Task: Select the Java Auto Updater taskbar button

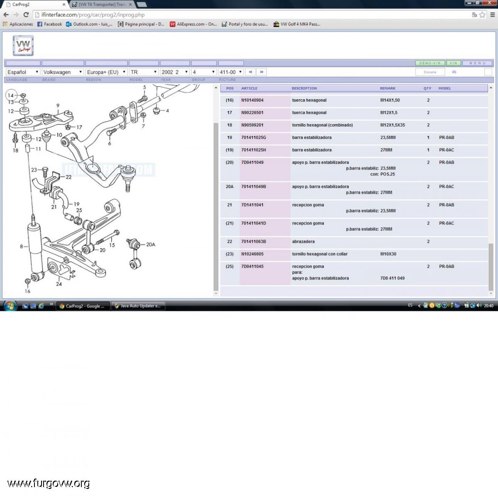Action: [138, 306]
